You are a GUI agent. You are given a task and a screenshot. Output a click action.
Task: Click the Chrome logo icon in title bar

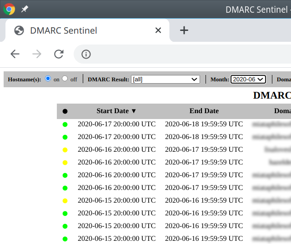(x=9, y=9)
